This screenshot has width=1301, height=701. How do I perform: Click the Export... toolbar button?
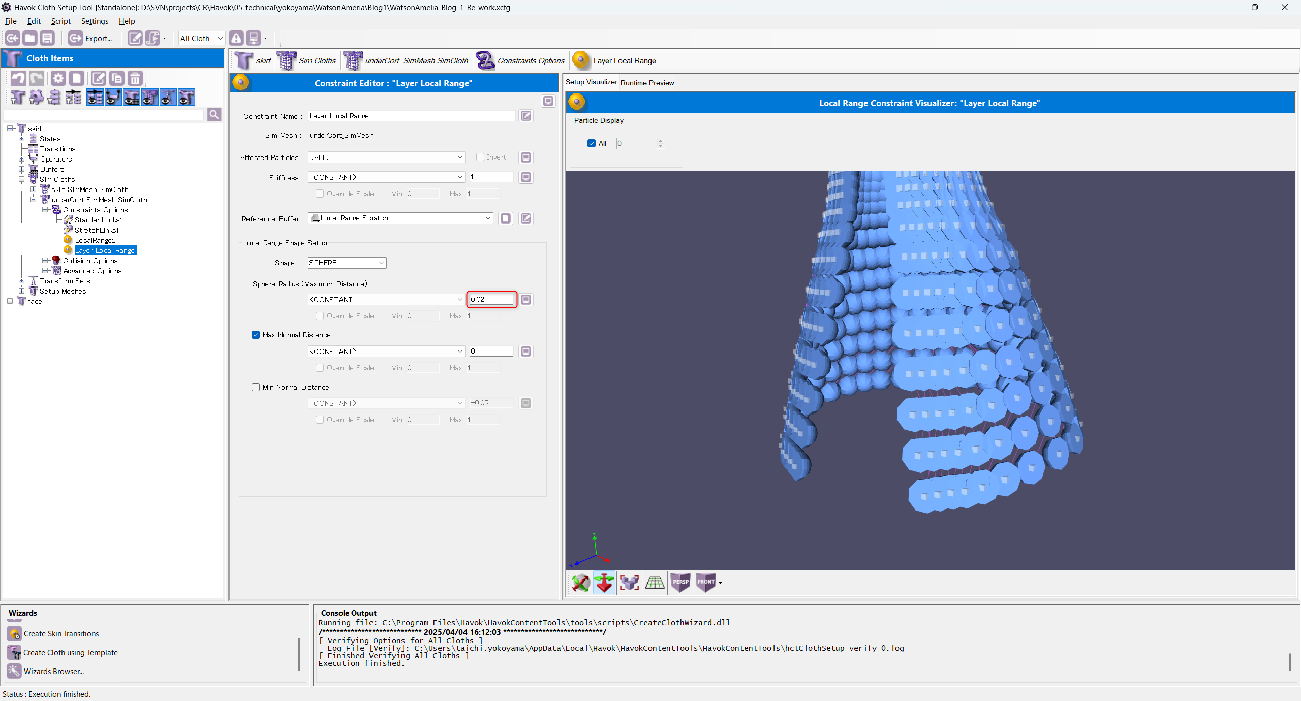tap(90, 38)
